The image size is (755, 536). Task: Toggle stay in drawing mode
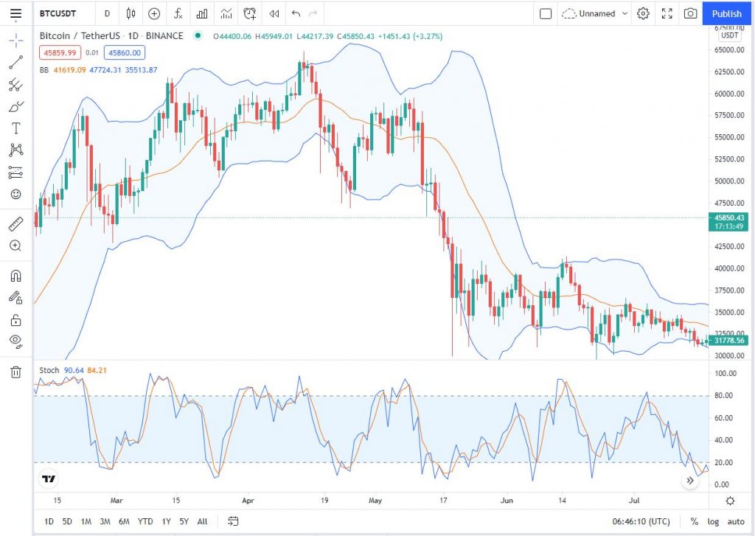pyautogui.click(x=16, y=298)
